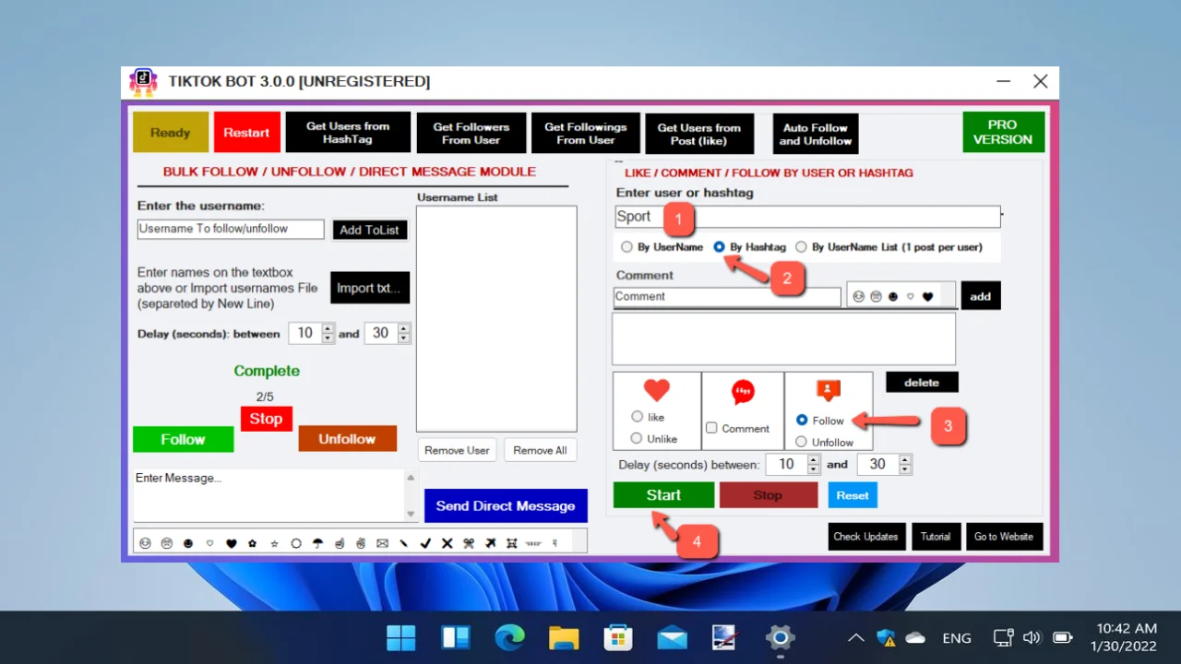Insert the X cross symbol
This screenshot has height=664, width=1181.
[447, 543]
